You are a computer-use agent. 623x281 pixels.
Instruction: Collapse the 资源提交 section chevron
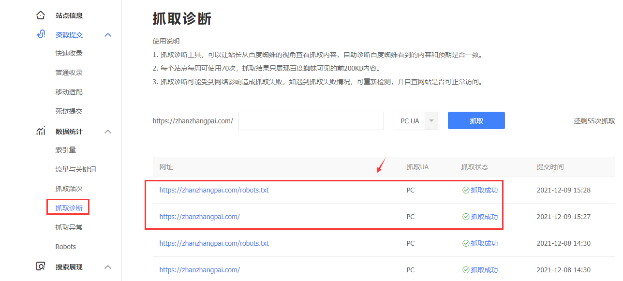coord(108,35)
